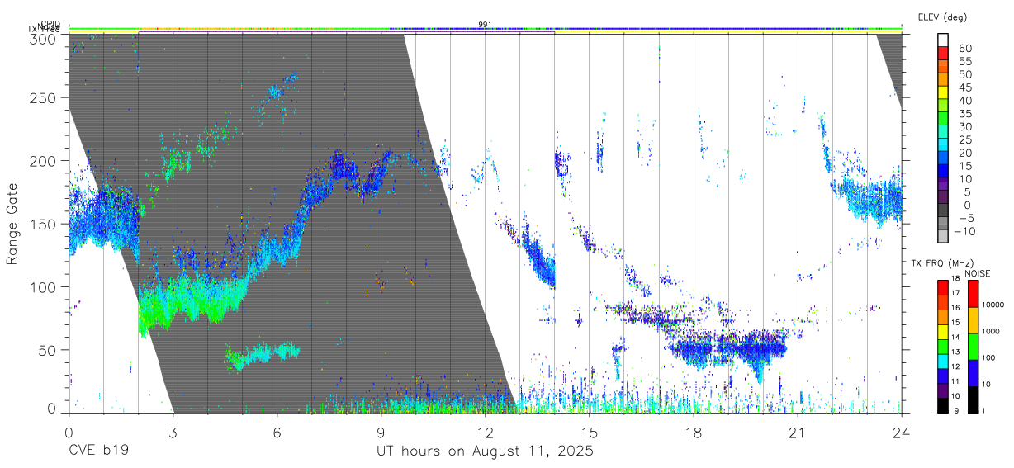Click the '3' UT hour tick label
Viewport: 1014px width, 468px height.
173,432
